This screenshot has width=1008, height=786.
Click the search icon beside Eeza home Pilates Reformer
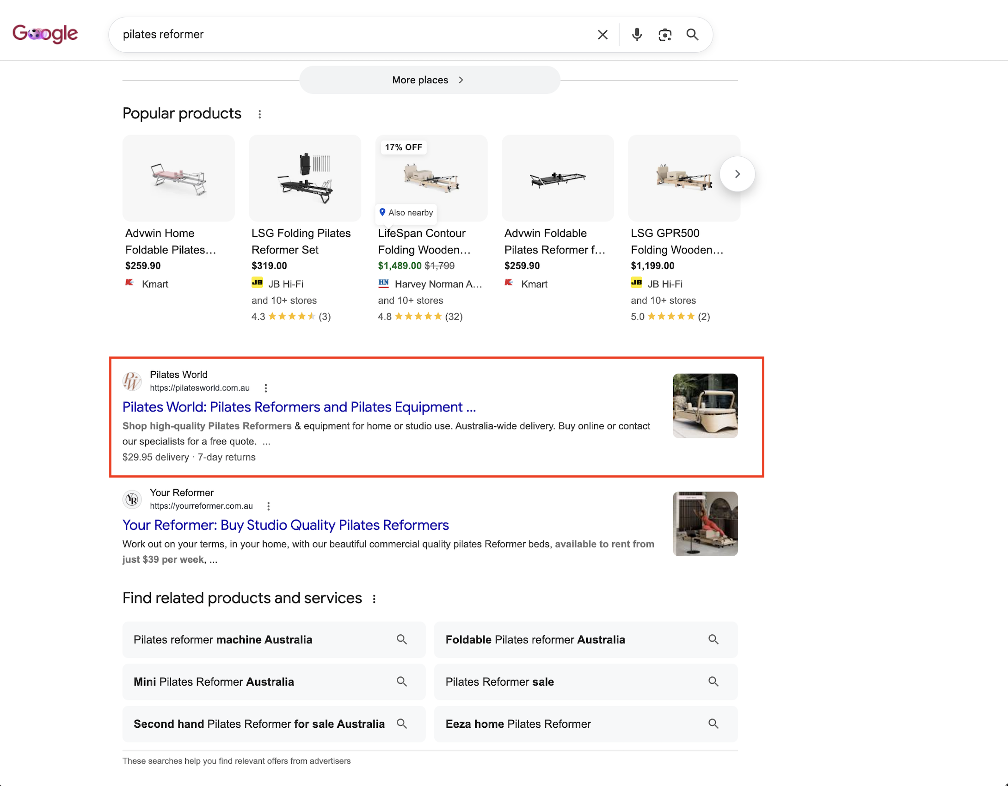713,724
